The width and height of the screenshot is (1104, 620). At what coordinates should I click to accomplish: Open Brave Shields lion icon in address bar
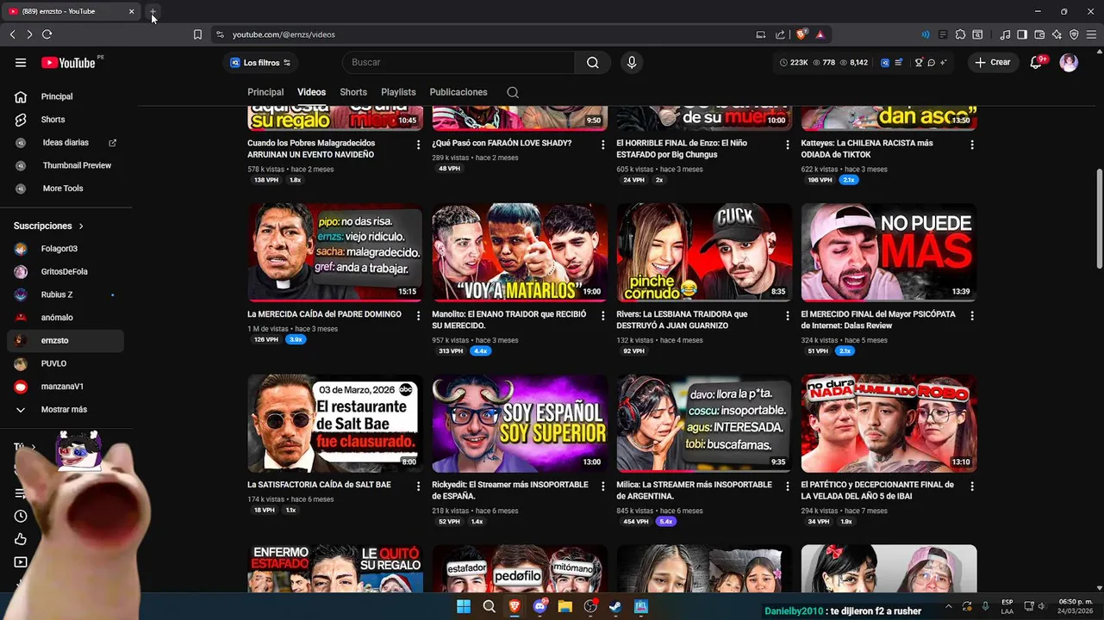(x=801, y=34)
